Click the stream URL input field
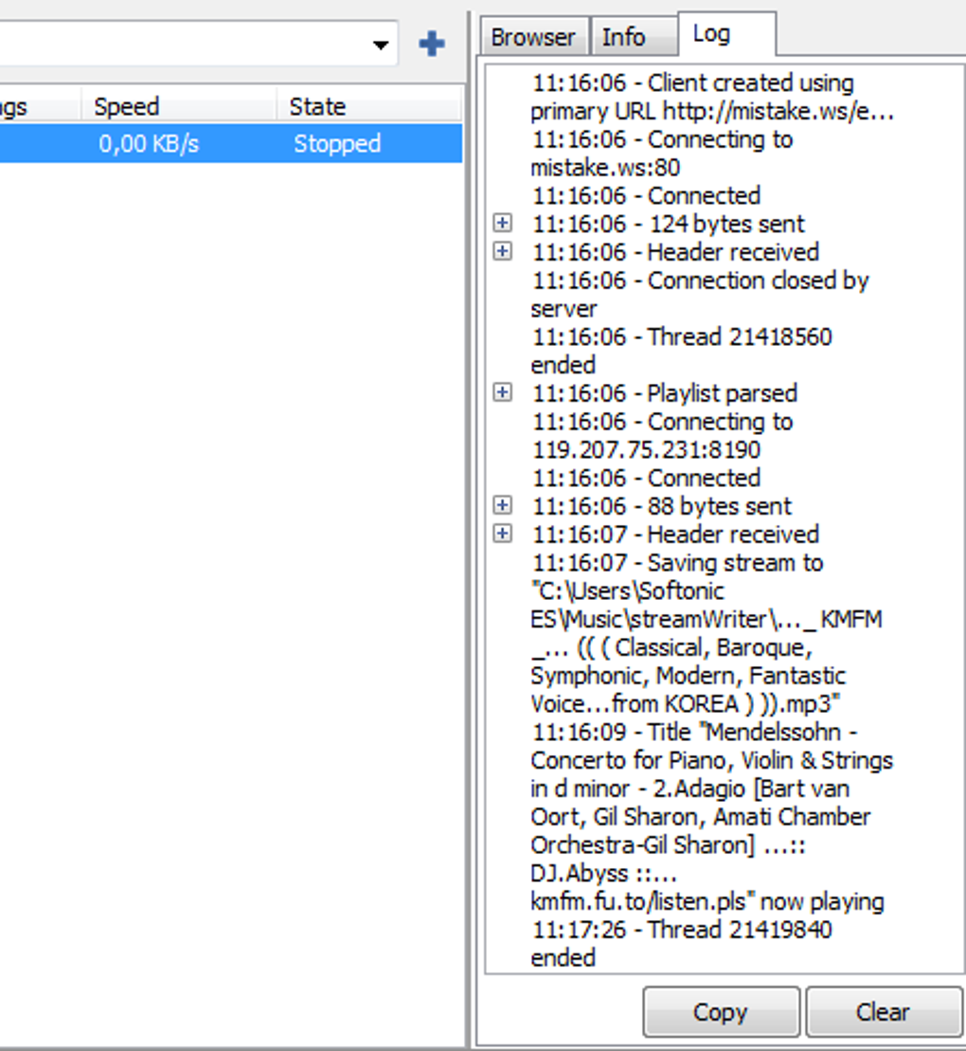 [189, 44]
